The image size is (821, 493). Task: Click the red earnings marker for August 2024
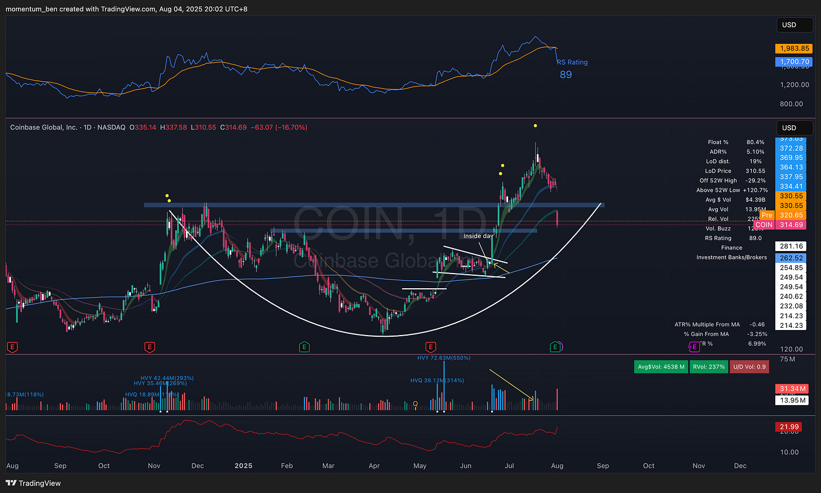click(11, 347)
